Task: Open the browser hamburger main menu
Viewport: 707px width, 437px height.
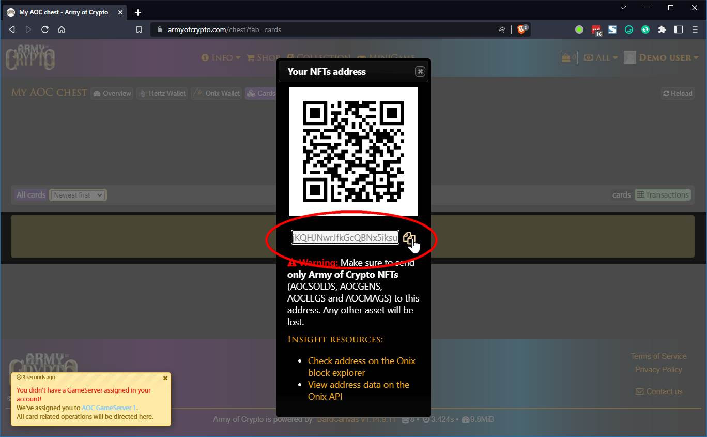Action: coord(695,29)
